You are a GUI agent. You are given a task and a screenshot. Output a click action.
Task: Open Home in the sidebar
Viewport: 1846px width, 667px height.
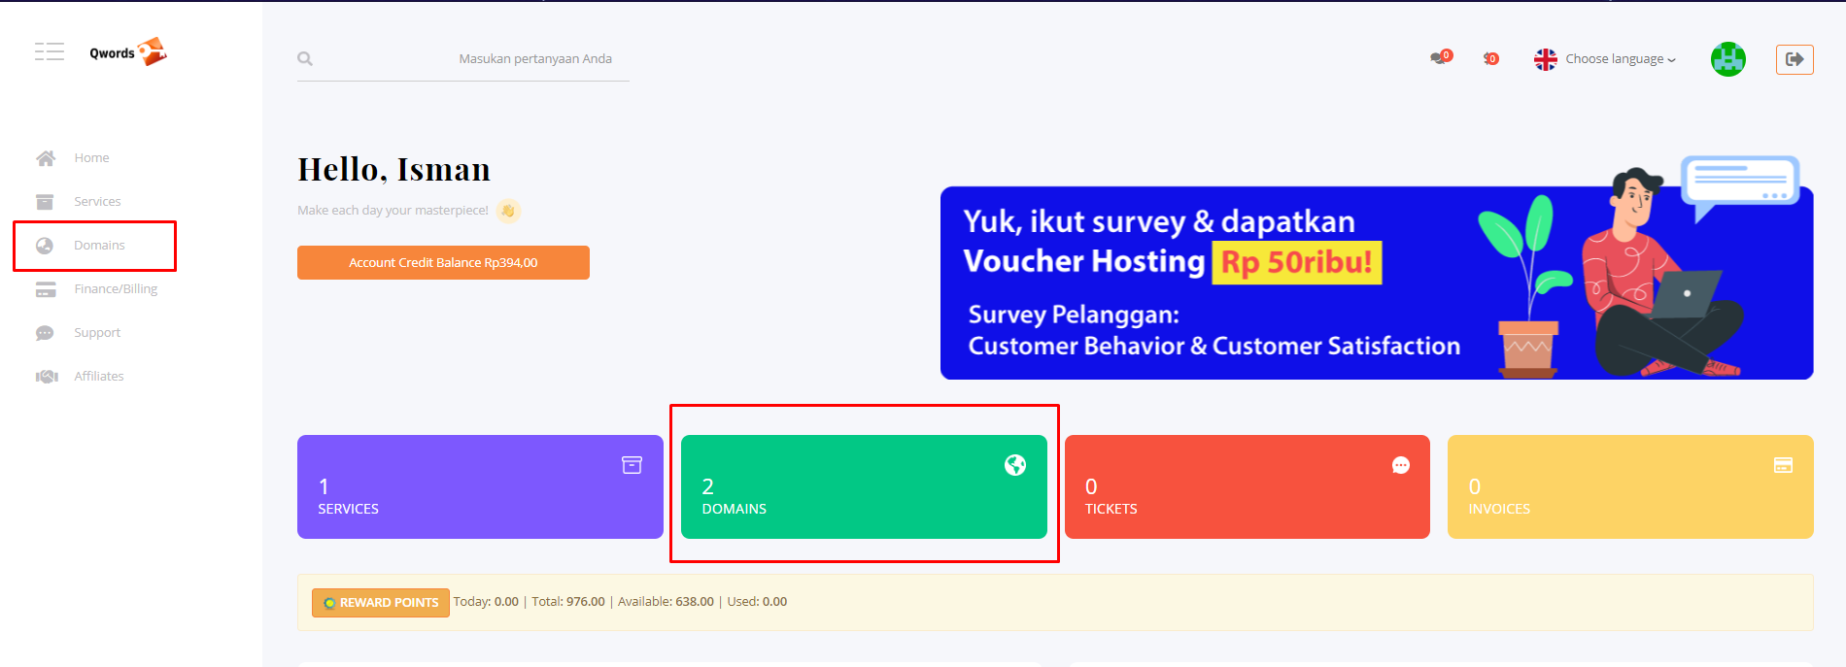pyautogui.click(x=91, y=158)
